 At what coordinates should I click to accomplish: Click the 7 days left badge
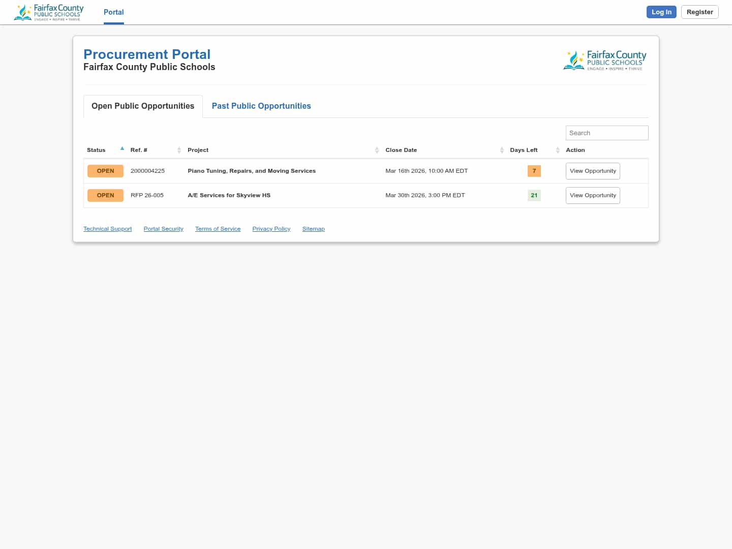(x=534, y=171)
